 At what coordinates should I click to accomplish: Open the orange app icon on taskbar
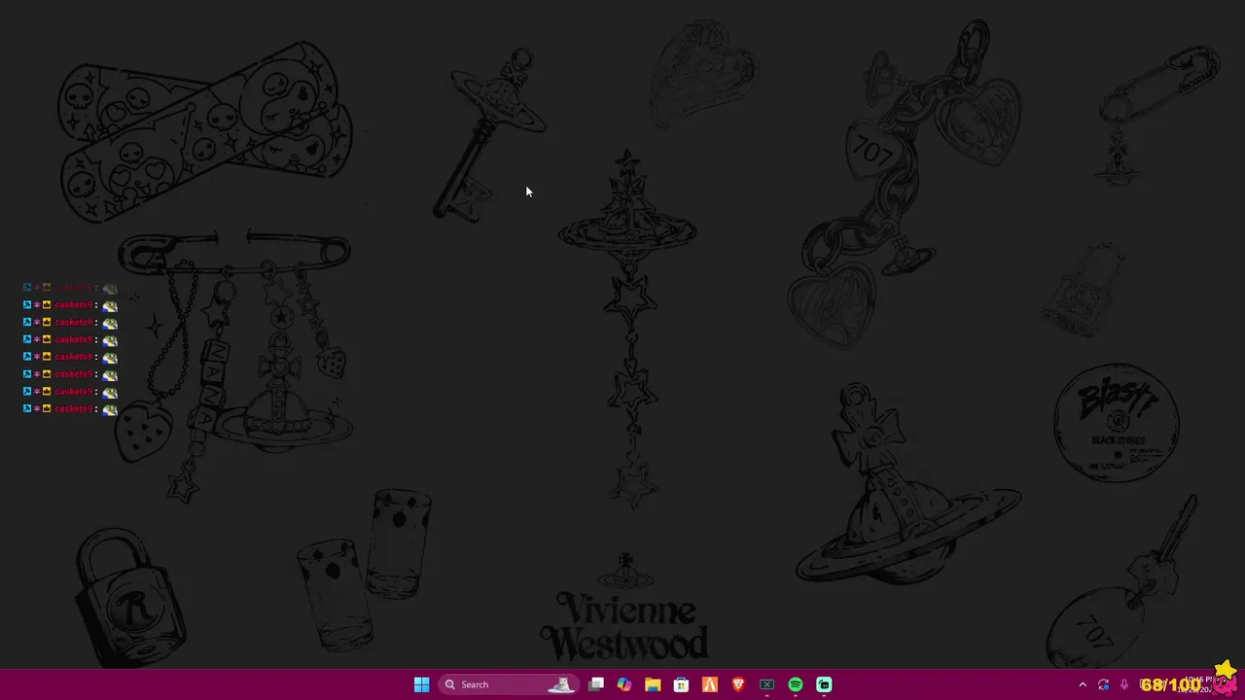click(x=710, y=684)
